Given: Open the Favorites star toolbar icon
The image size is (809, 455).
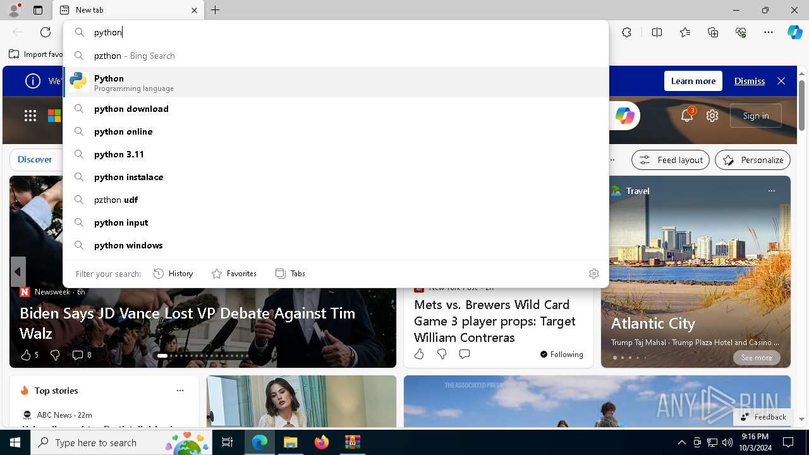Looking at the screenshot, I should [685, 32].
